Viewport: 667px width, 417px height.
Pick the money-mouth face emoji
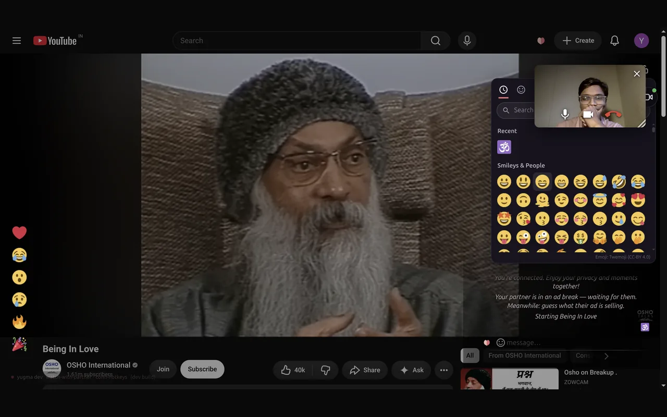coord(580,237)
